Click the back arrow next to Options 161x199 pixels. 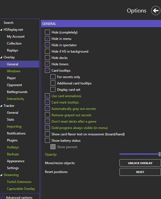click(x=156, y=11)
